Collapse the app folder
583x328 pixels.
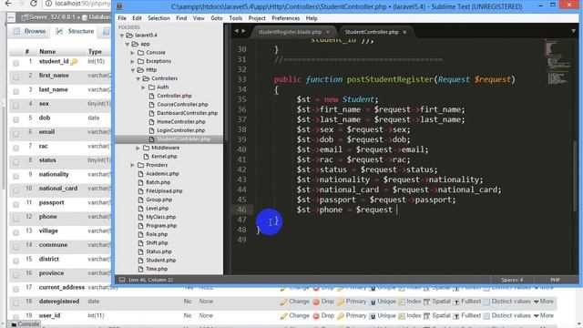point(128,44)
